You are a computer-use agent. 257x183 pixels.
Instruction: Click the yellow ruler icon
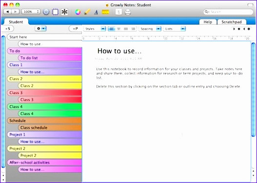coord(105,12)
